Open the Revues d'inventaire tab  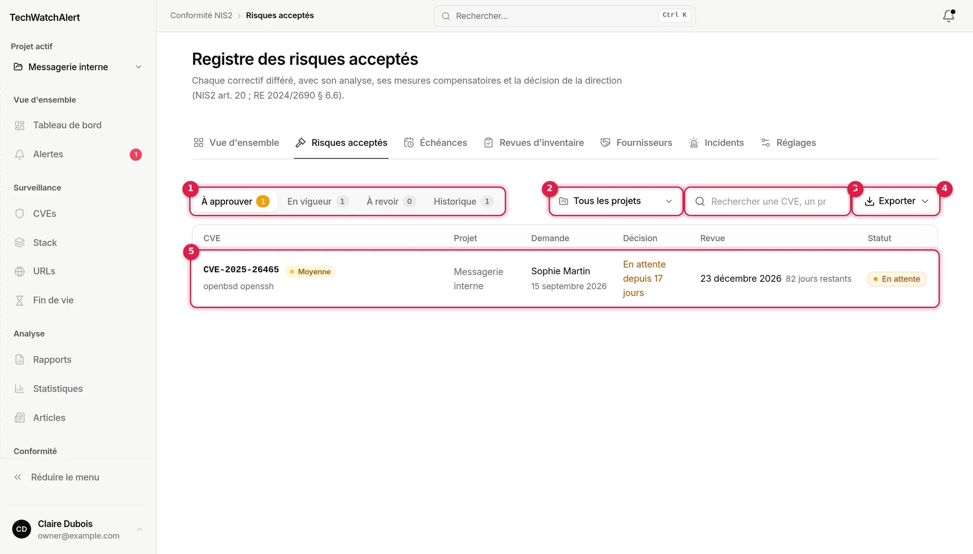tap(534, 142)
